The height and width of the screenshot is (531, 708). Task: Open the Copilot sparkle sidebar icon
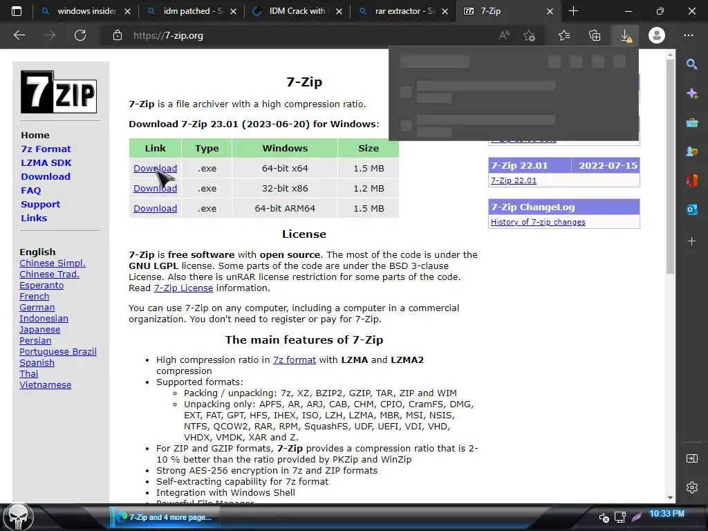691,93
